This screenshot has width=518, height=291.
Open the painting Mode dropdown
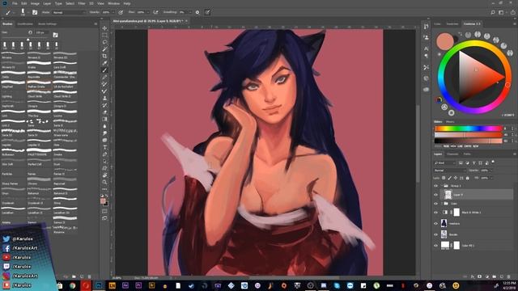(x=68, y=12)
